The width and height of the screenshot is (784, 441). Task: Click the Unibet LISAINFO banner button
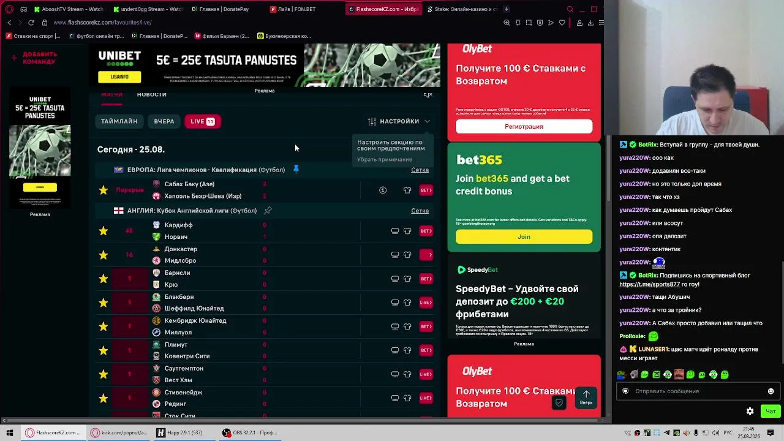coord(119,77)
